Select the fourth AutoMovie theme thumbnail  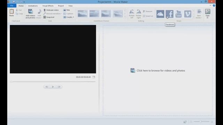(x=118, y=14)
